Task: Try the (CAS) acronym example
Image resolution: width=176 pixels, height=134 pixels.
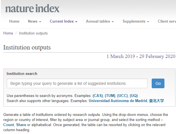Action: [x=98, y=96]
